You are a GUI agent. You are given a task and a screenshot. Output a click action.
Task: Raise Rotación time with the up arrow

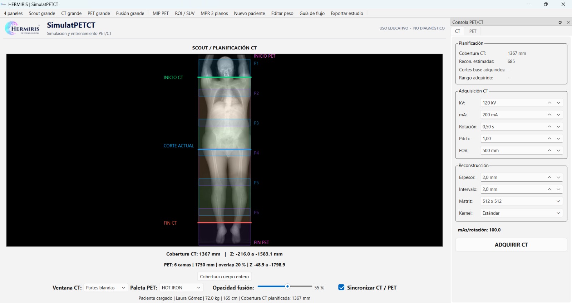(x=549, y=127)
